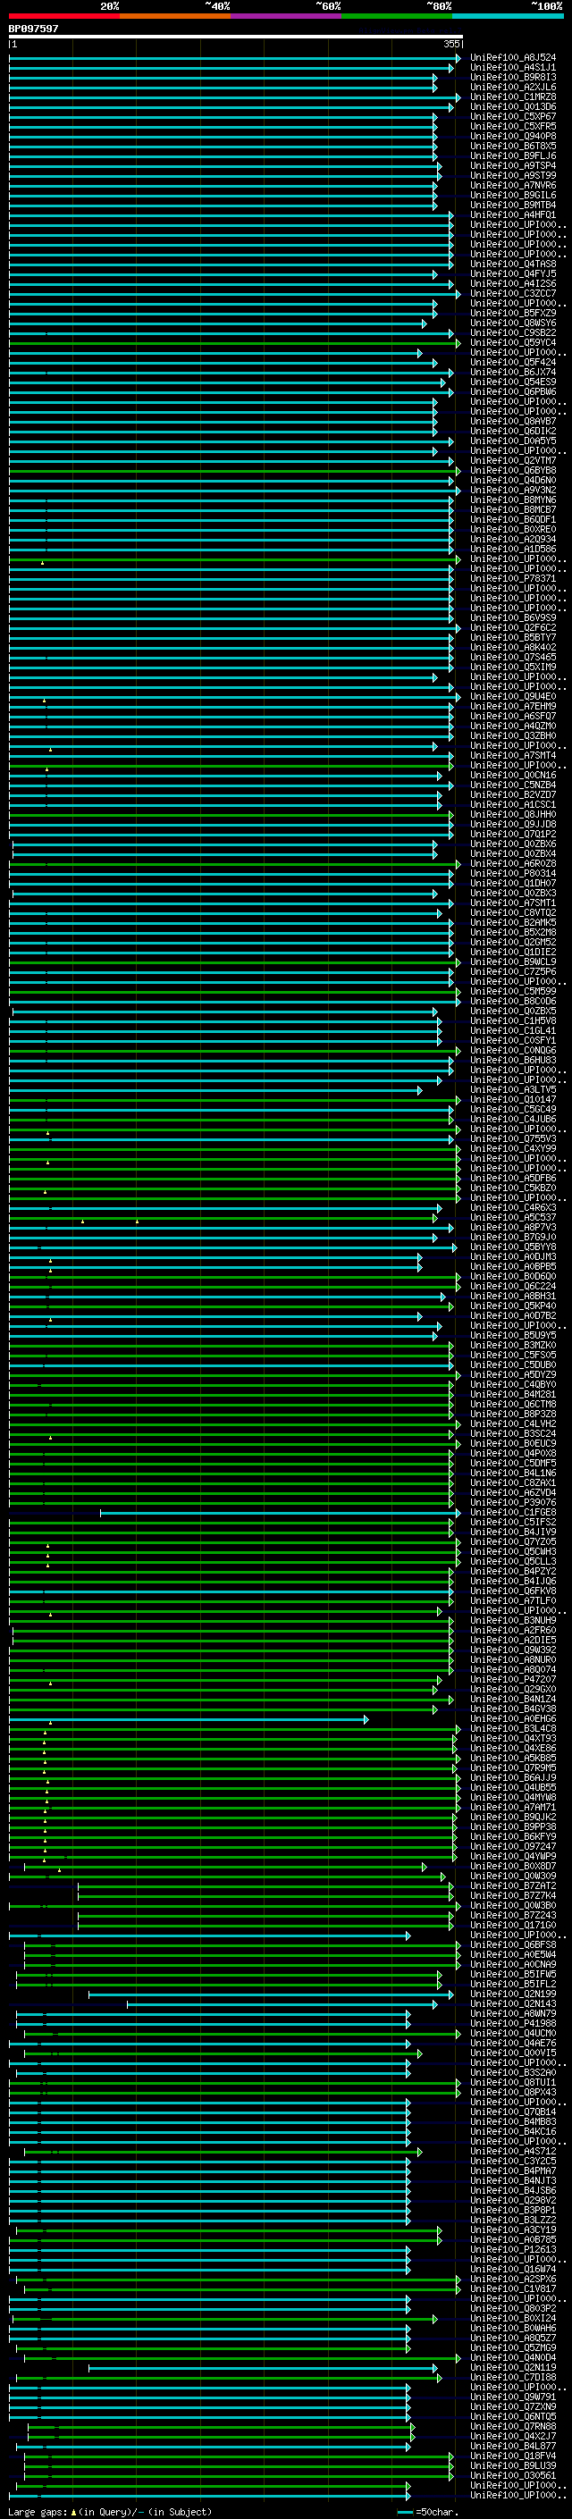
Task: Select label UniRef100_C9SB22
Action: click(x=513, y=332)
